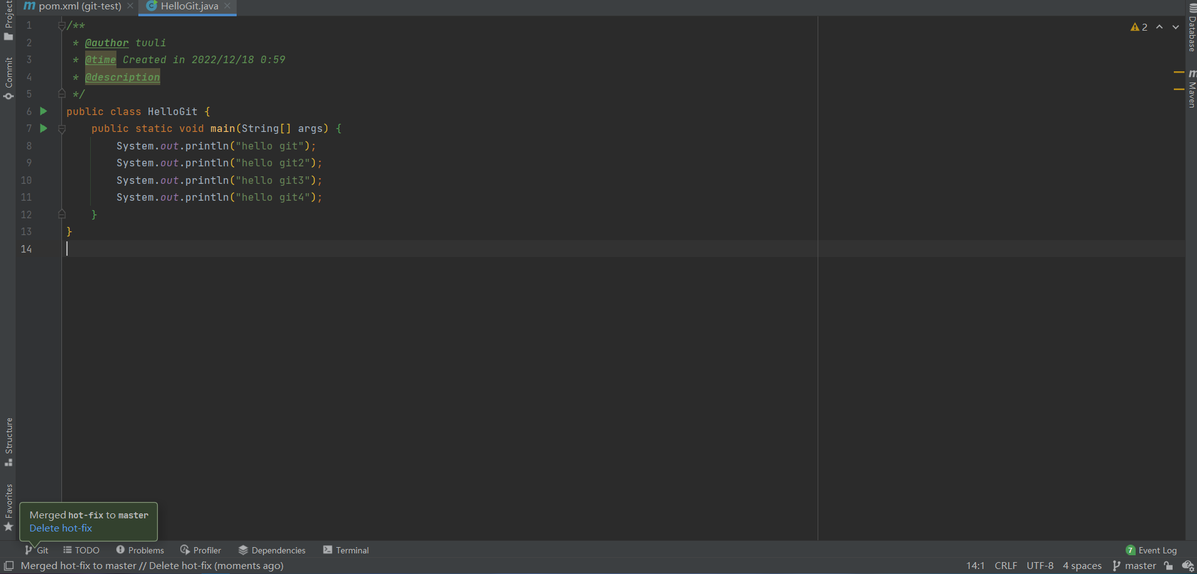Image resolution: width=1197 pixels, height=574 pixels.
Task: Open the Commit tool window
Action: tap(8, 78)
